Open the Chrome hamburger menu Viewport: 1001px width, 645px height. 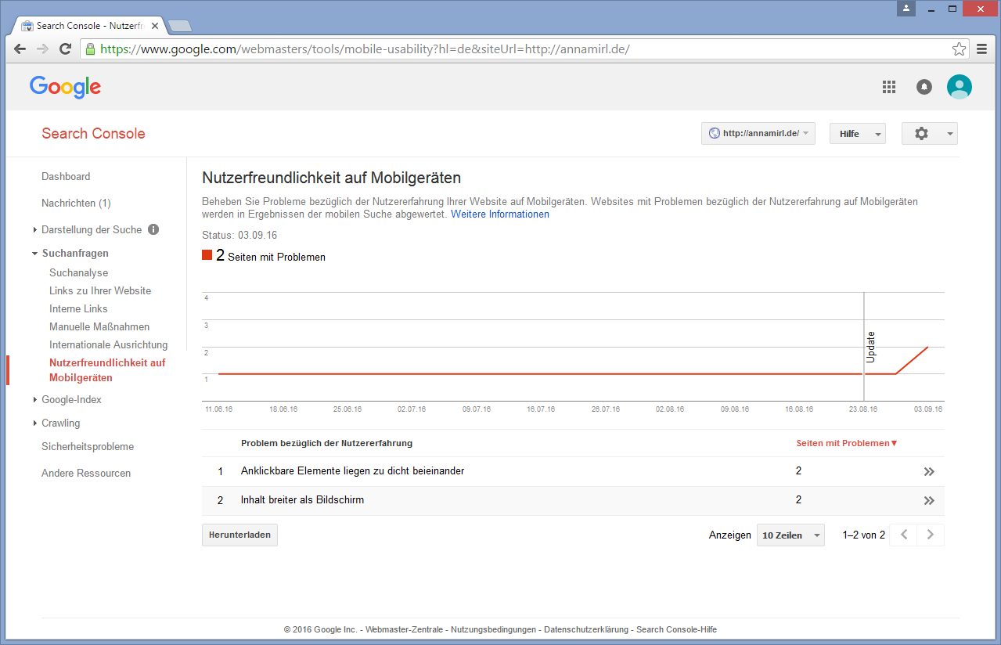coord(982,49)
